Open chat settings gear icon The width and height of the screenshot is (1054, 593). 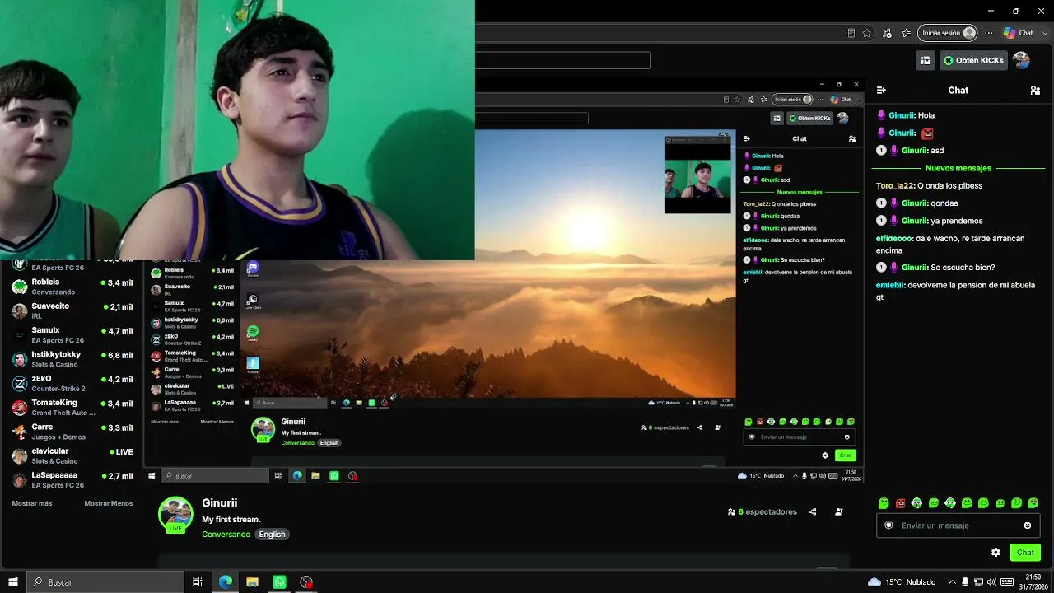tap(996, 553)
